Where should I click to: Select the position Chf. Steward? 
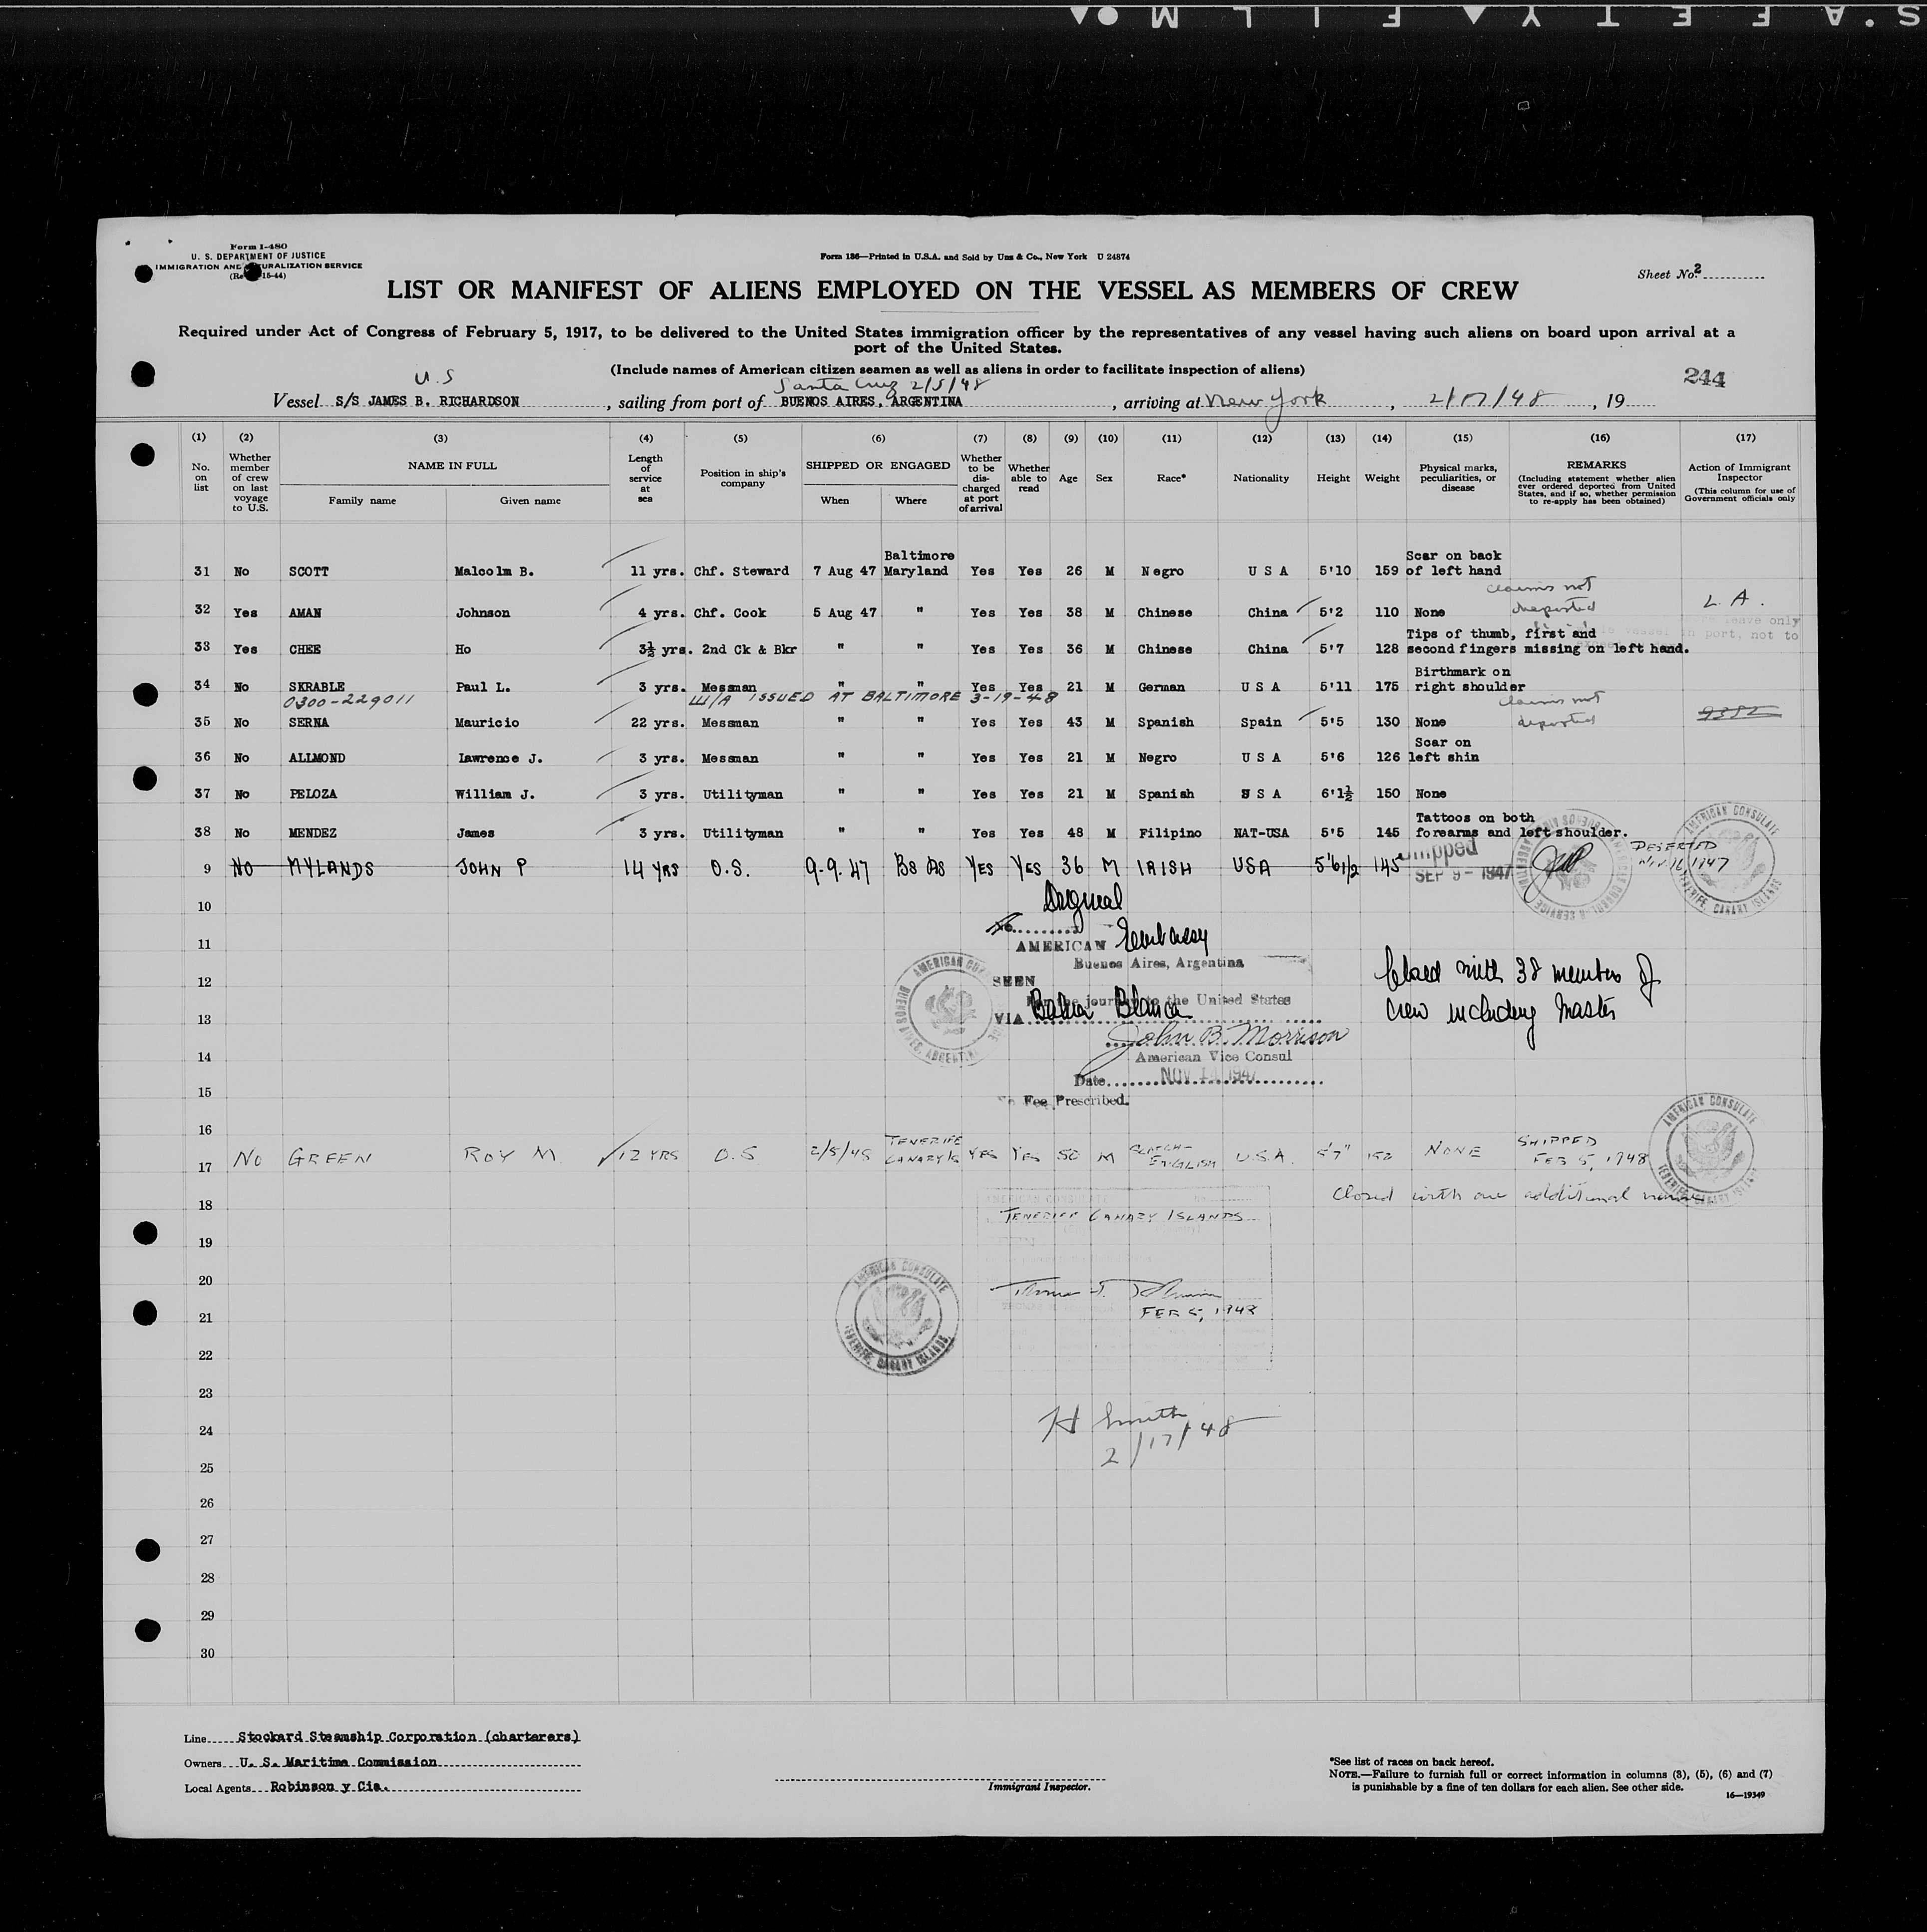(742, 571)
